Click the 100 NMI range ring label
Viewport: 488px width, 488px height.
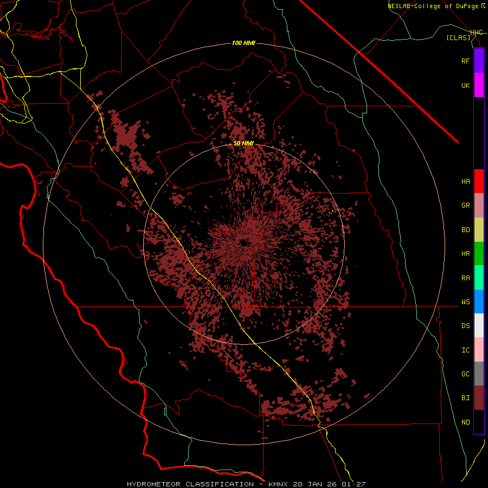pos(243,43)
